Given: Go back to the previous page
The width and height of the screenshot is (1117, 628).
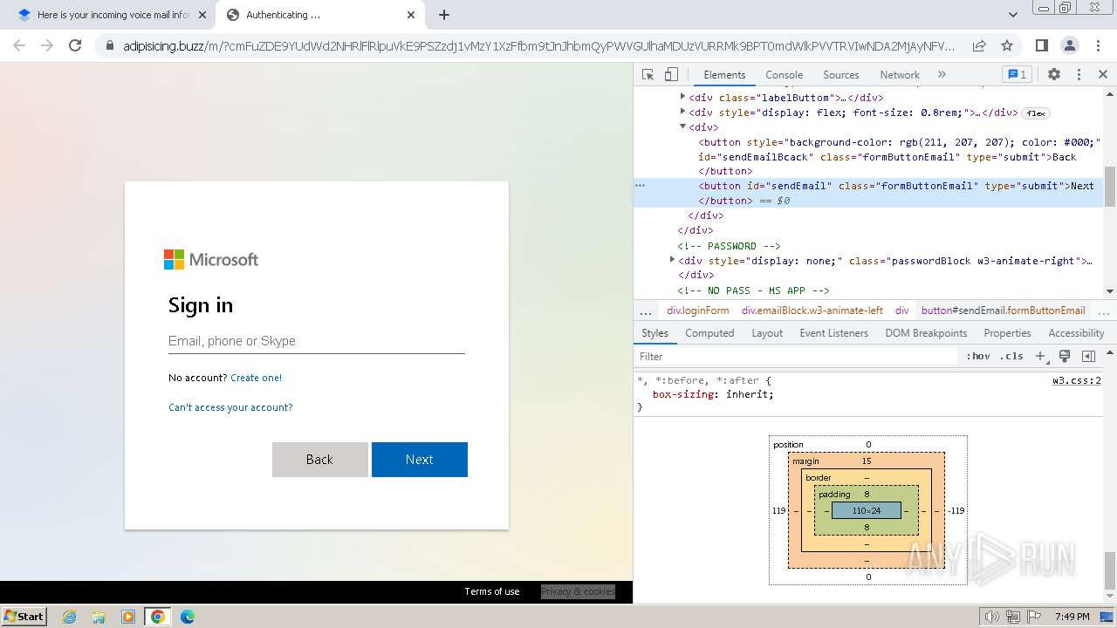Looking at the screenshot, I should (x=19, y=45).
